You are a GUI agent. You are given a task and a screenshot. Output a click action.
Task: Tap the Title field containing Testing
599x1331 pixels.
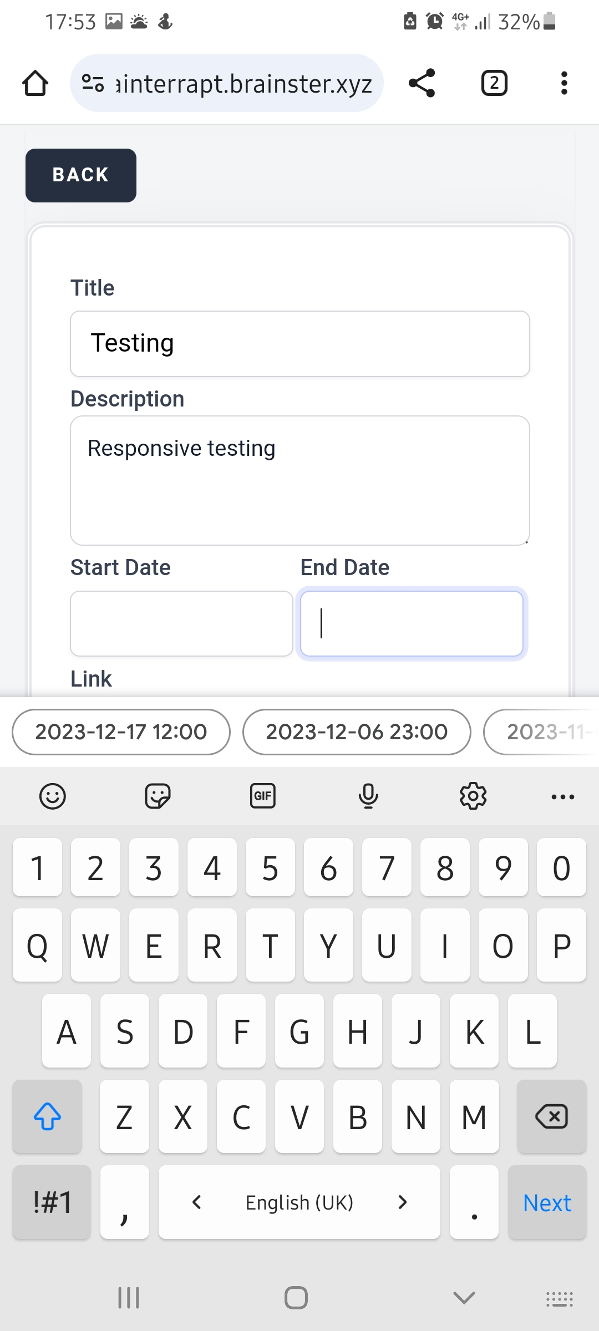[299, 344]
